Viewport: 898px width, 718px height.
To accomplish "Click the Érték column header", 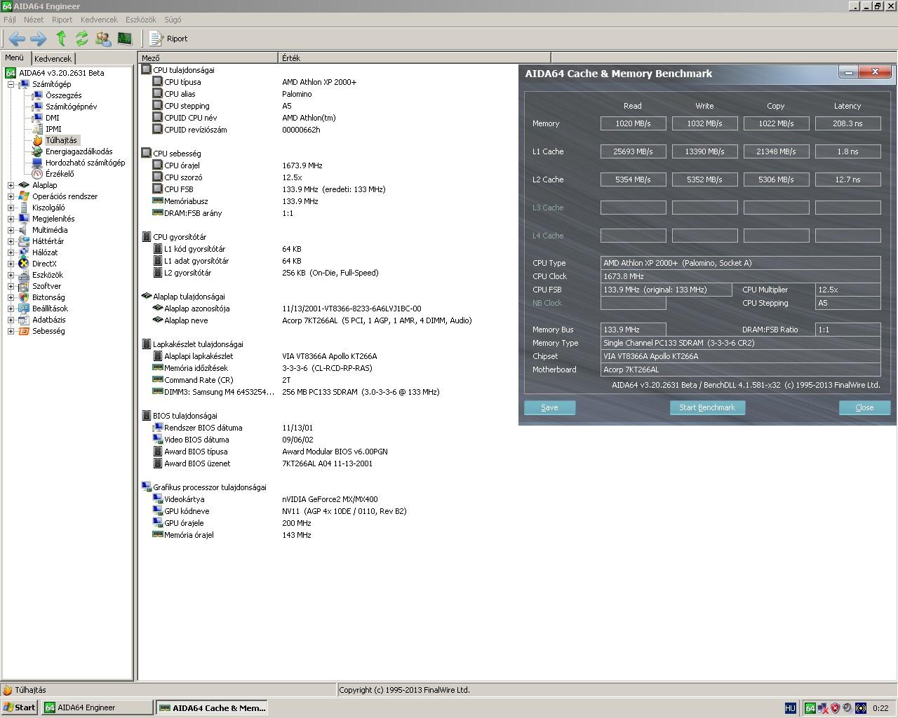I will coord(415,58).
